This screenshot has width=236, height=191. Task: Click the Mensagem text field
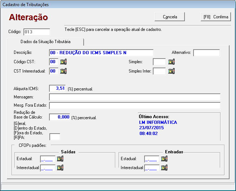[134, 97]
